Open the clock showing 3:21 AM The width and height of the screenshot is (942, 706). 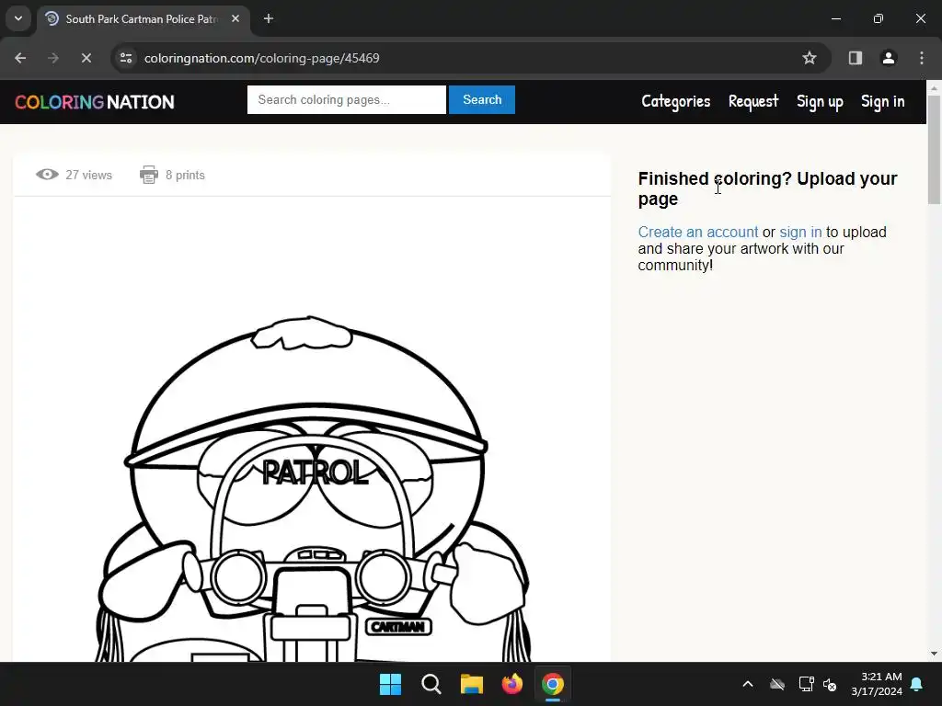click(x=877, y=684)
